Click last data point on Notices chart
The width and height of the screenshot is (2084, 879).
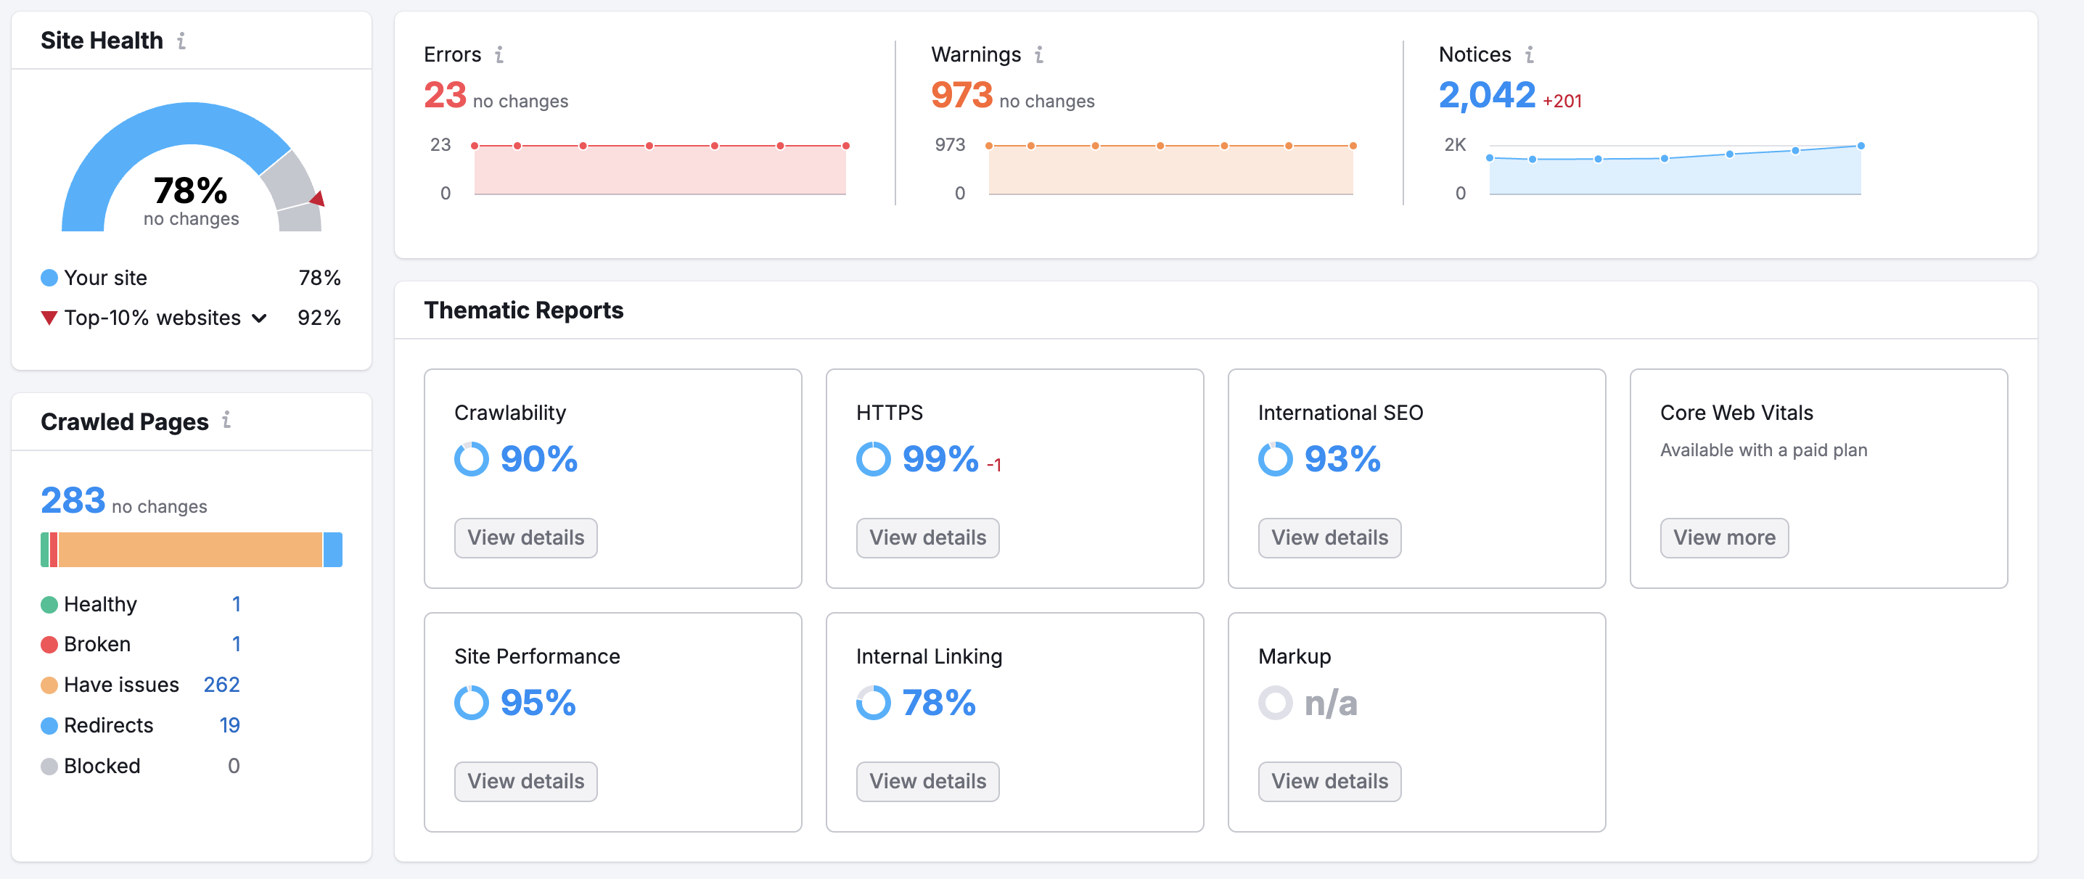pos(1861,146)
